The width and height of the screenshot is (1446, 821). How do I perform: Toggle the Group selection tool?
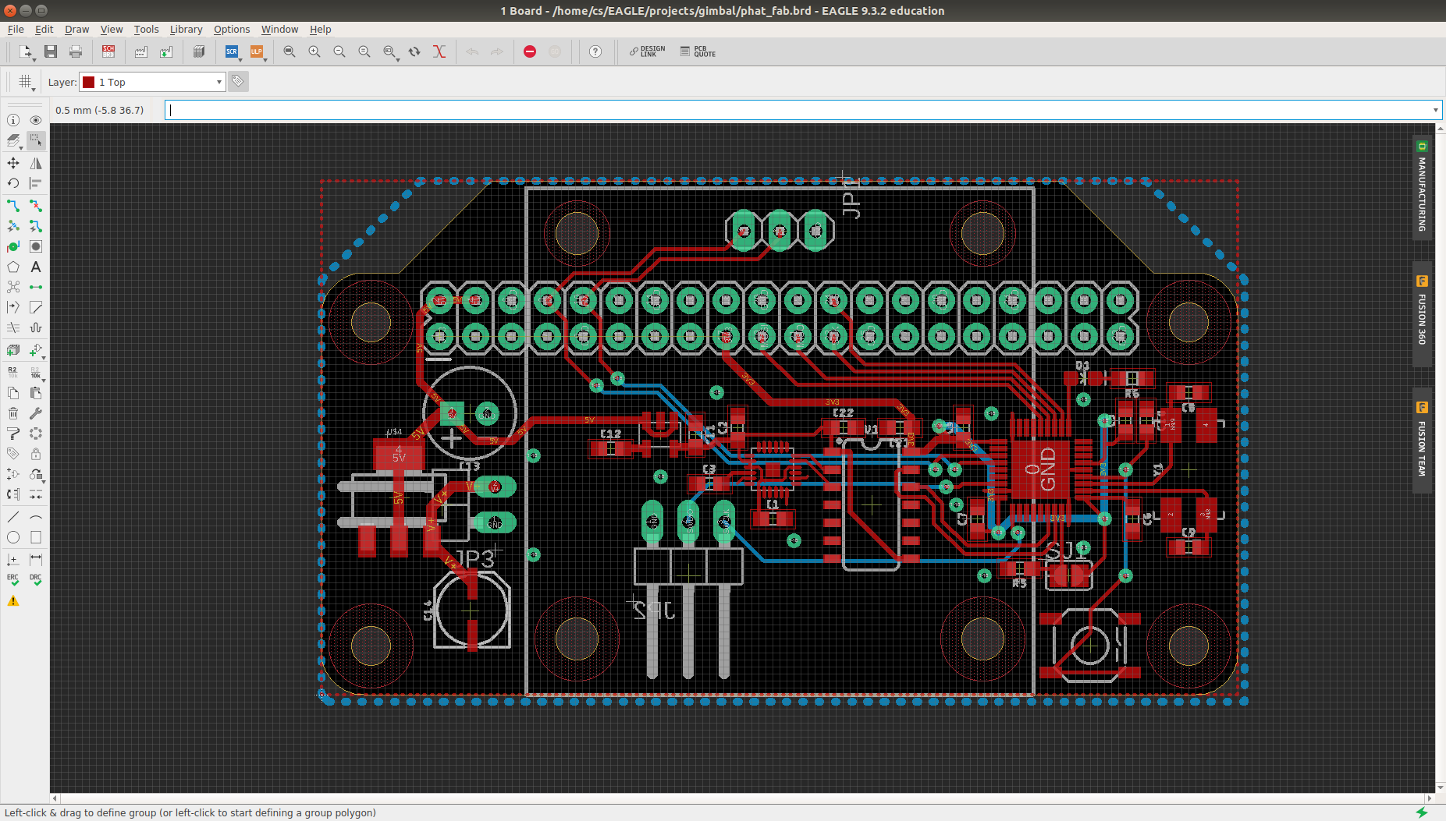tap(36, 140)
